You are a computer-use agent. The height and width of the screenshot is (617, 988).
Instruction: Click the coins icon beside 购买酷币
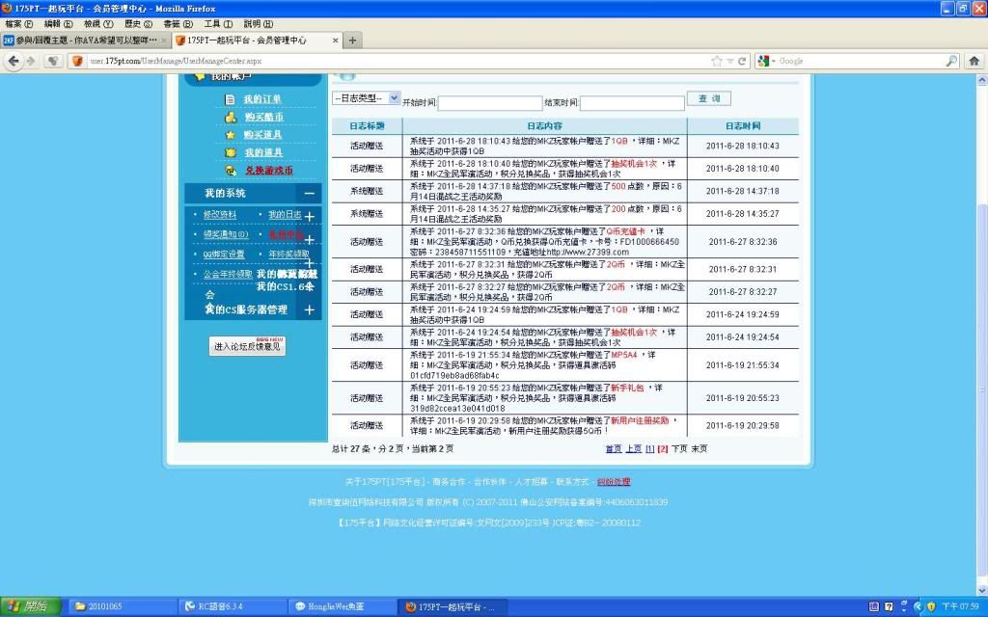pos(231,117)
